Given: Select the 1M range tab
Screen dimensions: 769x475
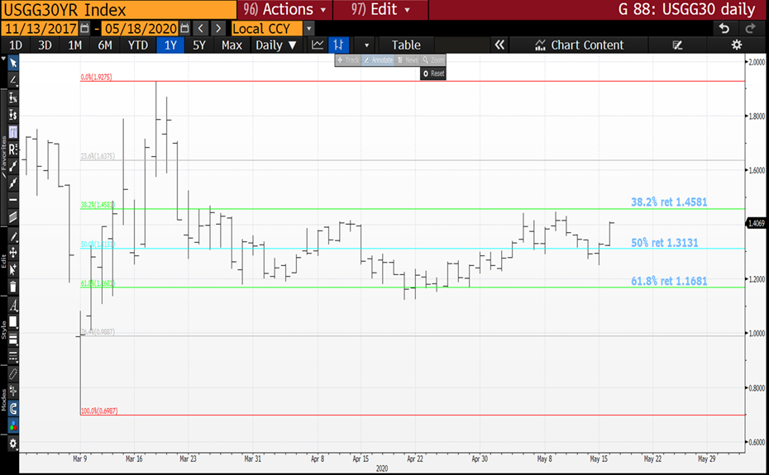Looking at the screenshot, I should point(74,45).
